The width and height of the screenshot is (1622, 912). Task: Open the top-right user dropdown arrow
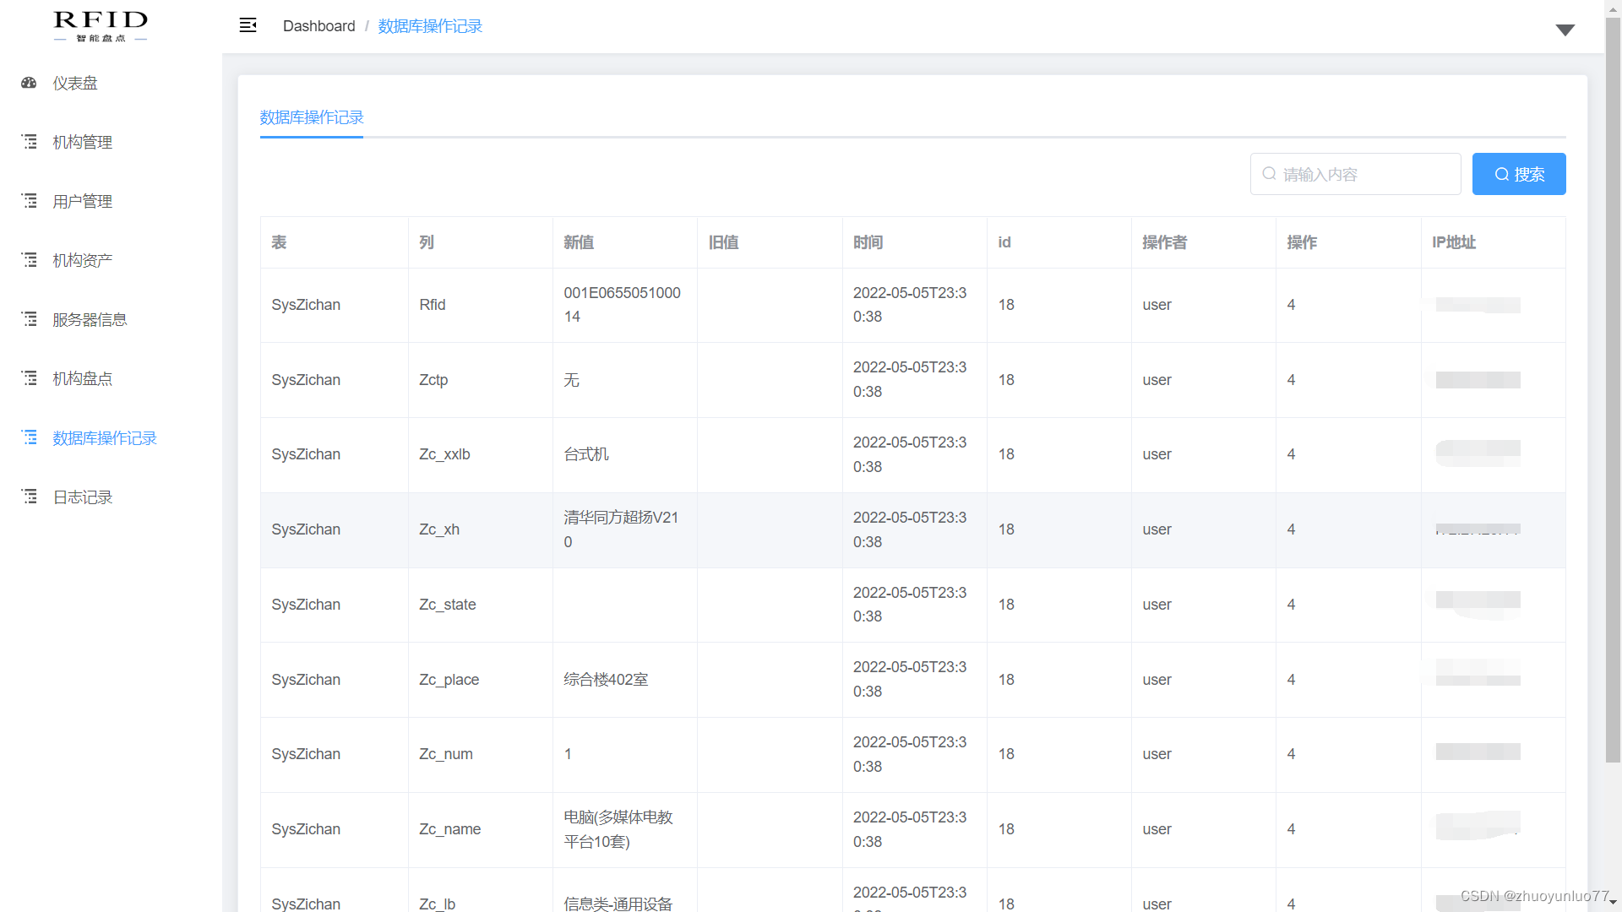(x=1565, y=30)
